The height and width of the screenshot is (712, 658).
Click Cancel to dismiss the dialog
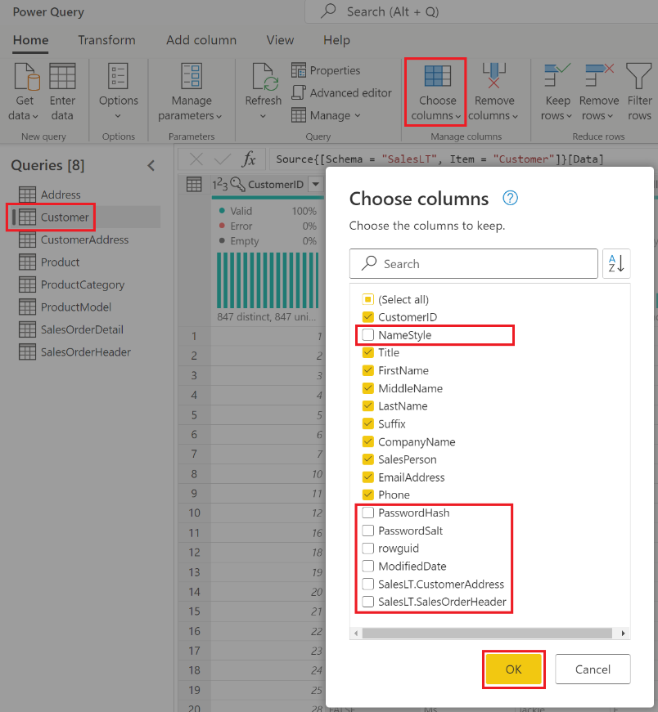click(593, 669)
